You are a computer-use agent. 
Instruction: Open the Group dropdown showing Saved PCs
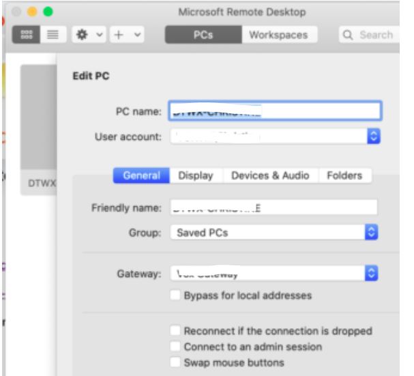[x=273, y=232]
